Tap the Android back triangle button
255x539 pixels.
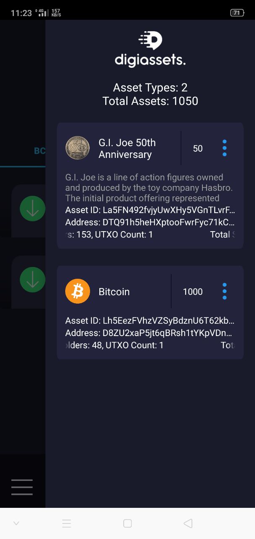coord(188,523)
